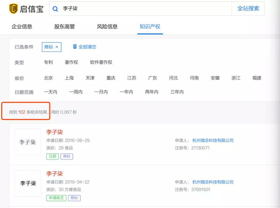Choose province 北京
Image resolution: width=280 pixels, height=208 pixels.
tap(48, 78)
